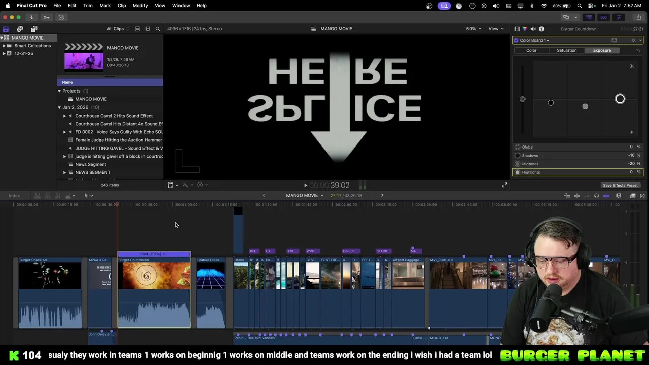
Task: Open the Trim menu
Action: coord(88,6)
